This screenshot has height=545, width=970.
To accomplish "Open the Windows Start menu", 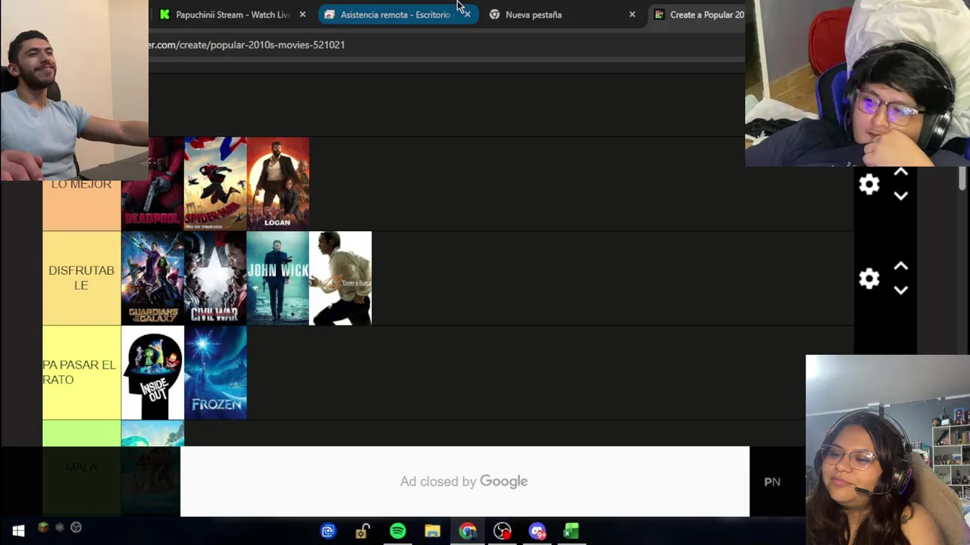I will (x=18, y=531).
